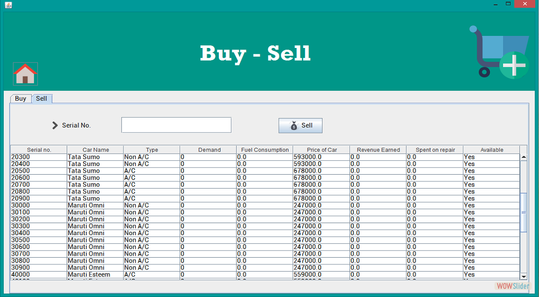The width and height of the screenshot is (539, 297).
Task: Switch to the Buy tab
Action: pos(21,99)
